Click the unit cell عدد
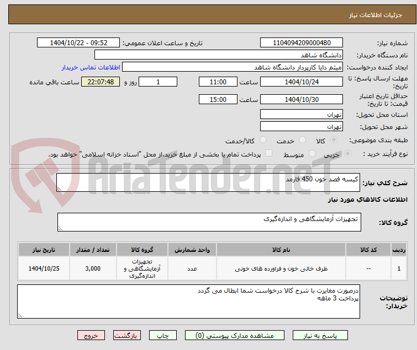Screen dimensions: 417x350 (x=192, y=268)
